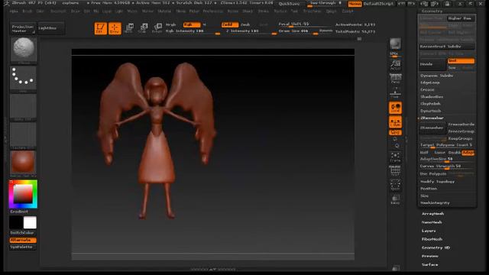Toggle the XYZ rotation button
The width and height of the screenshot is (489, 275).
(395, 132)
